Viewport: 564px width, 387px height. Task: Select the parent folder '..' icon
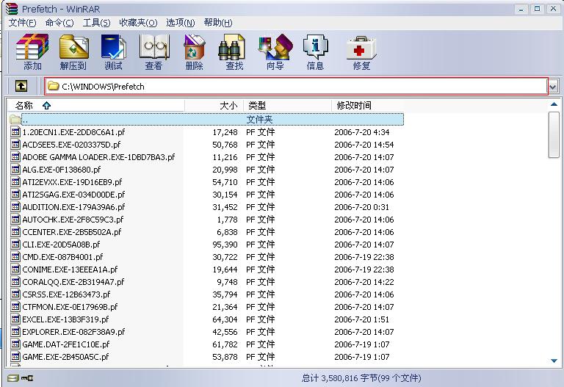[x=15, y=120]
